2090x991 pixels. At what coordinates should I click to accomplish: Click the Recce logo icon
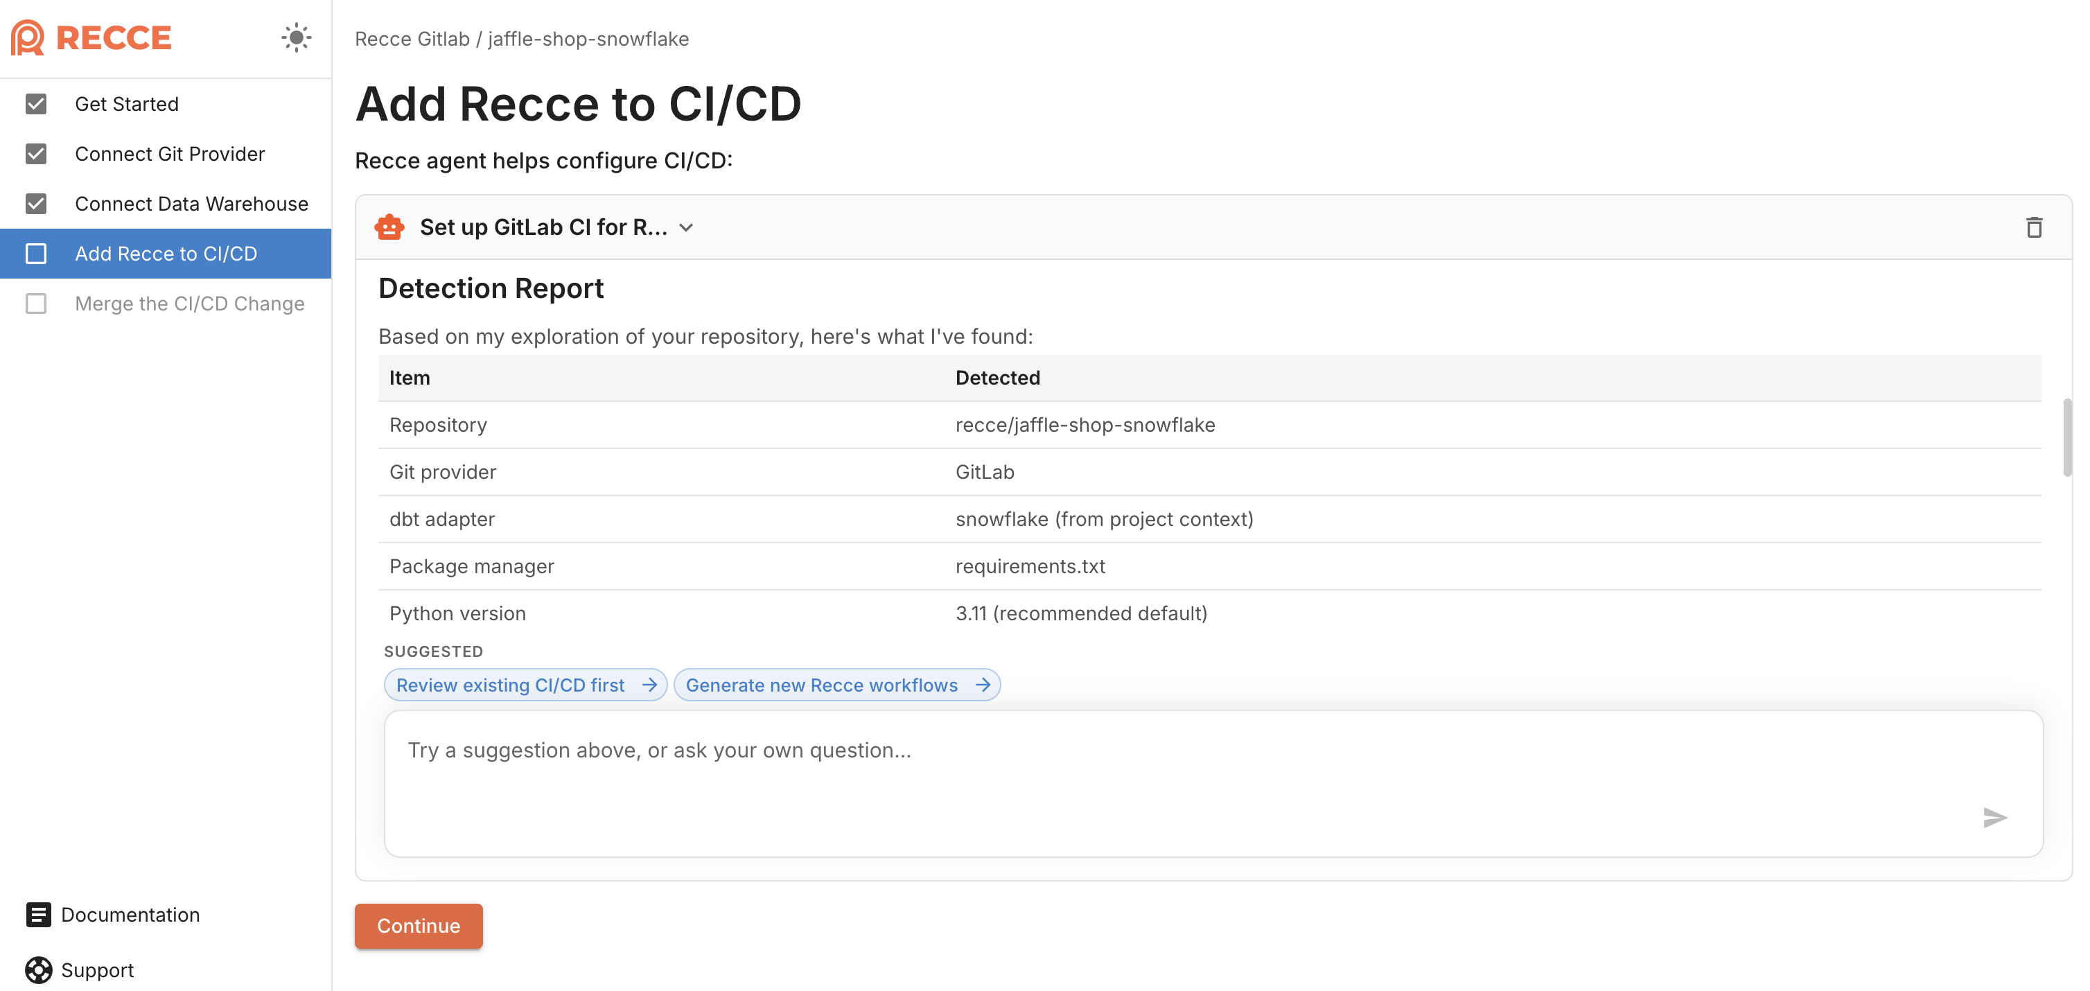coord(27,37)
